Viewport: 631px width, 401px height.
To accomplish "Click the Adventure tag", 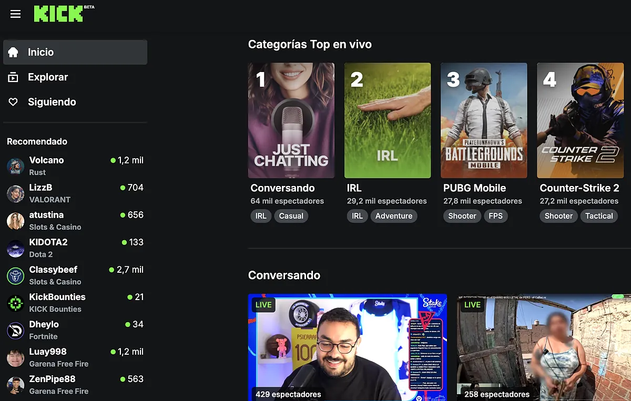I will pyautogui.click(x=394, y=216).
